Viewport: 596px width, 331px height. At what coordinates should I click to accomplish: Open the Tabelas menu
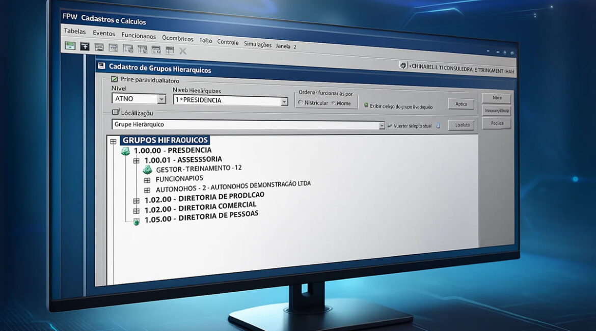pyautogui.click(x=74, y=32)
